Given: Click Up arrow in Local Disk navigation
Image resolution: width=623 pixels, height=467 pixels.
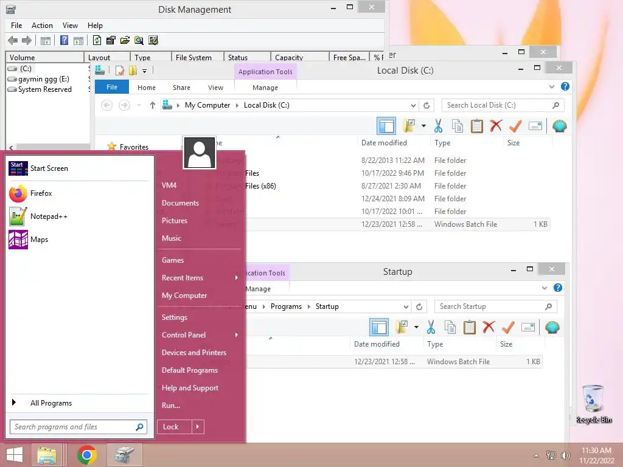Looking at the screenshot, I should coord(153,105).
